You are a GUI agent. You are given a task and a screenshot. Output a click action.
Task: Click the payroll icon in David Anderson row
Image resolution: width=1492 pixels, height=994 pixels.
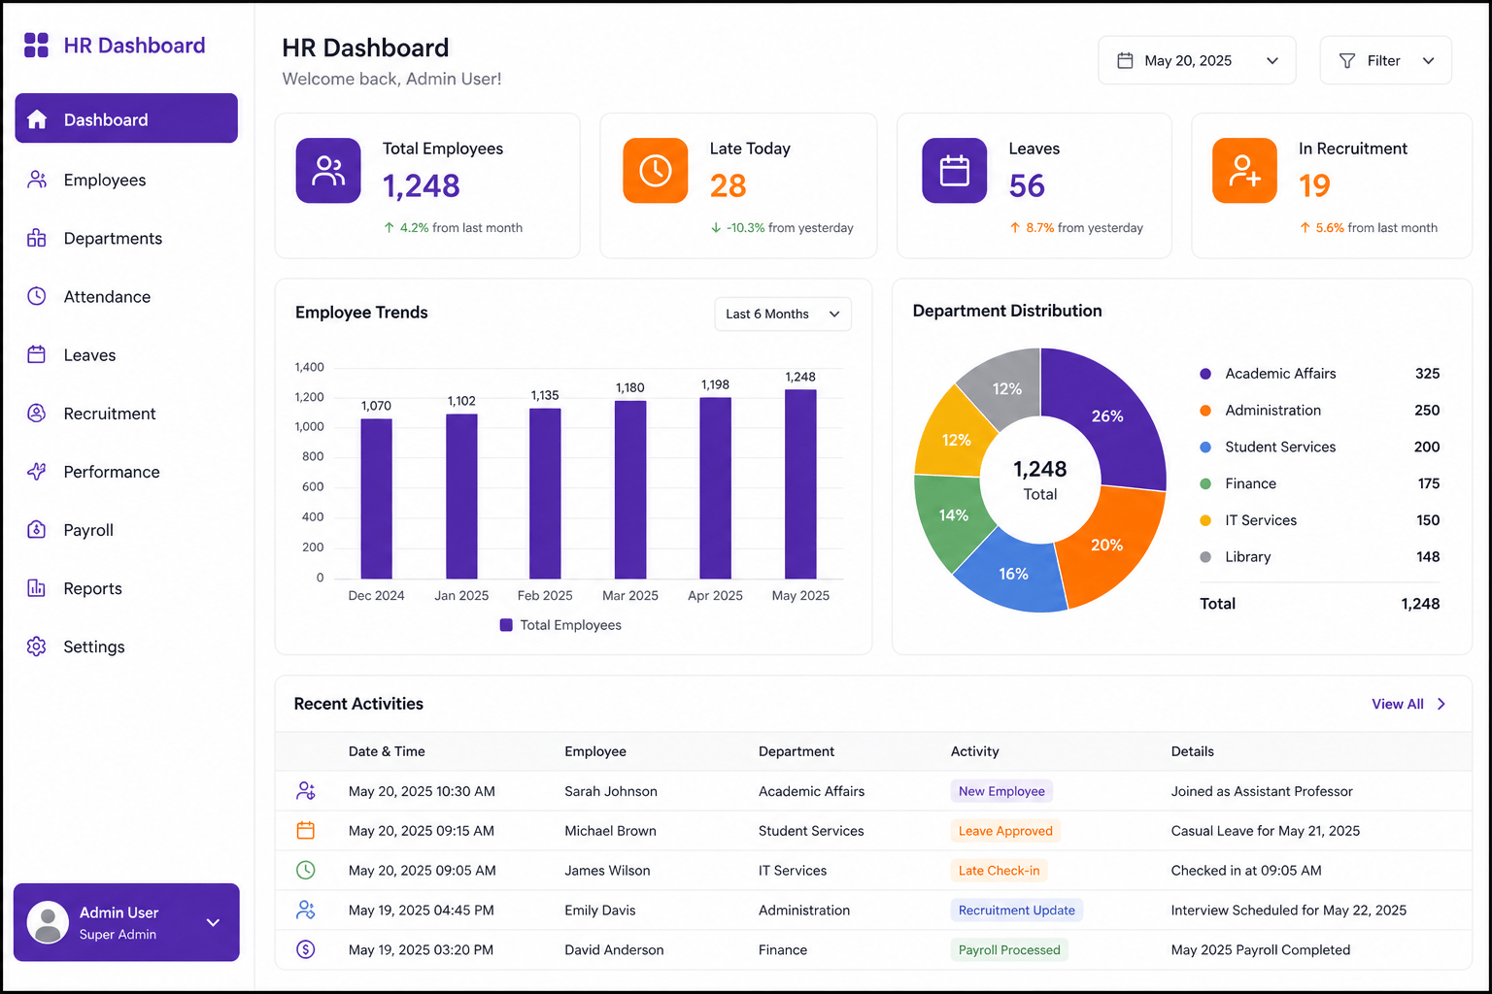coord(306,949)
